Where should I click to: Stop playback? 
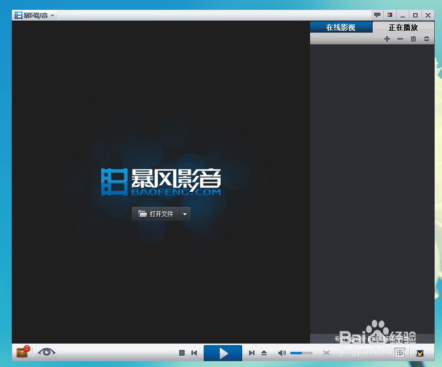tap(182, 353)
